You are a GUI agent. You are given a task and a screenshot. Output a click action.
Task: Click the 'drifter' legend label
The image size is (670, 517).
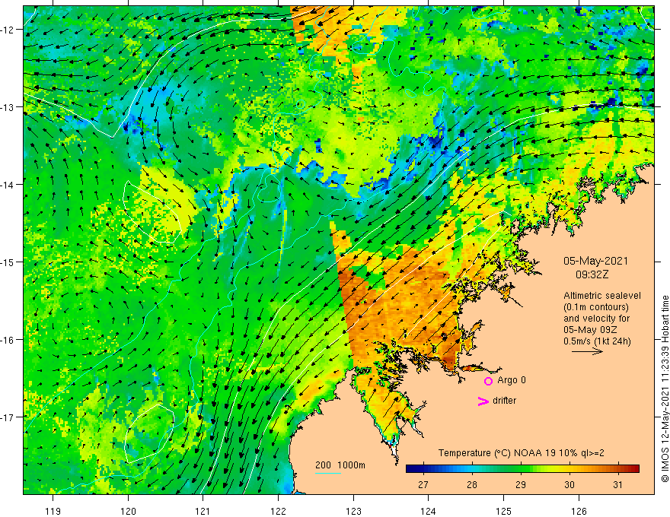tap(504, 401)
